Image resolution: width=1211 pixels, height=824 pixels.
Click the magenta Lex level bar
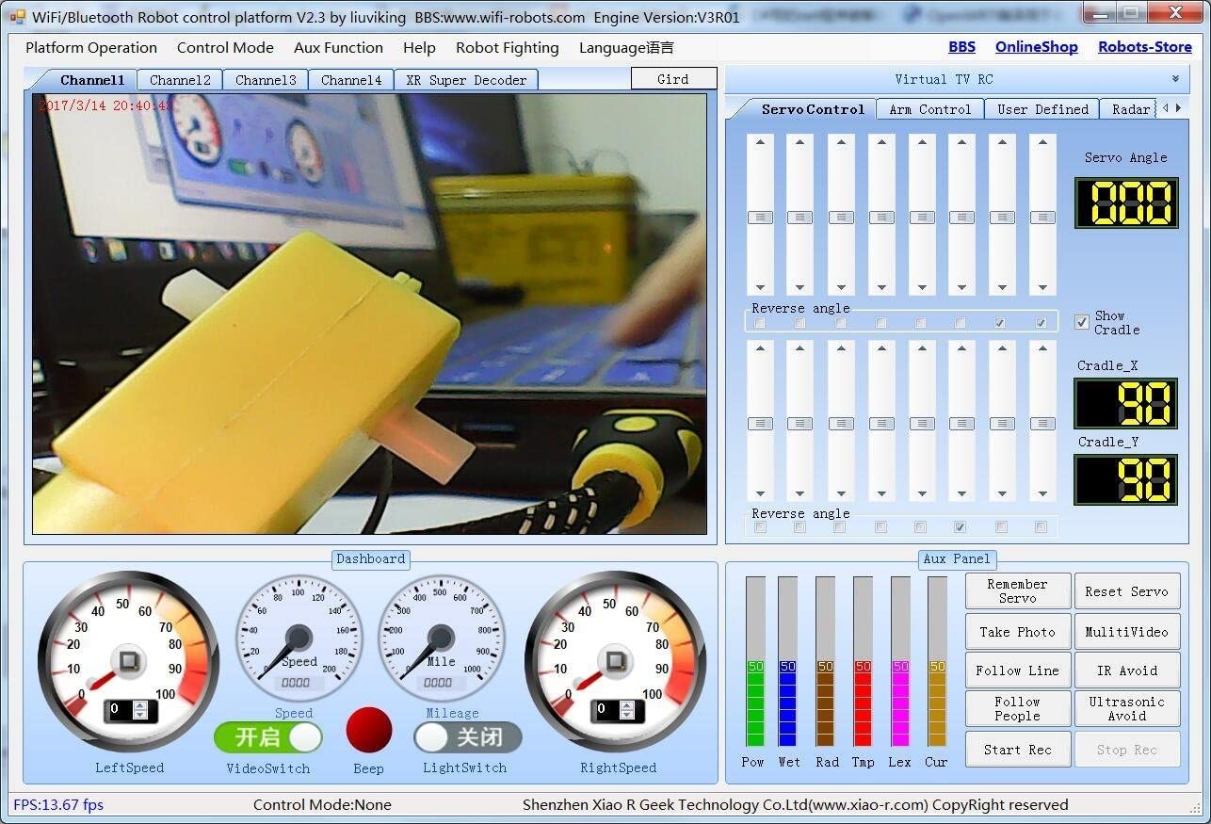[x=900, y=703]
